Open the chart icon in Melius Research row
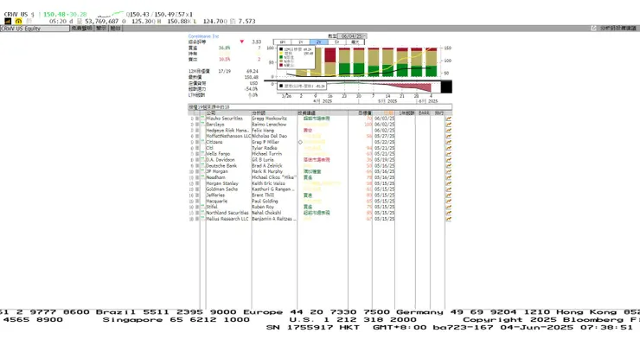The width and height of the screenshot is (640, 346). [x=449, y=219]
